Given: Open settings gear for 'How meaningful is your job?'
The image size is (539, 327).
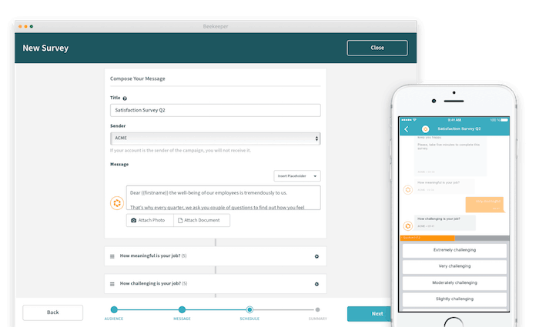Looking at the screenshot, I should tap(316, 256).
